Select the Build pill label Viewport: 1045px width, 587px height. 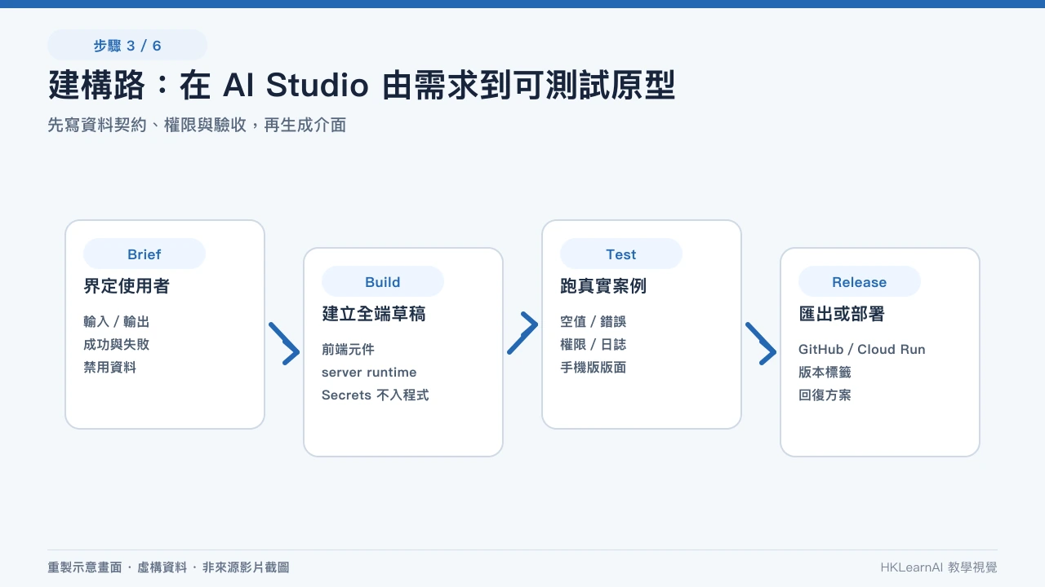tap(383, 282)
